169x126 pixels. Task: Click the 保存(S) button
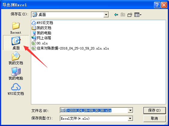coord(155,110)
